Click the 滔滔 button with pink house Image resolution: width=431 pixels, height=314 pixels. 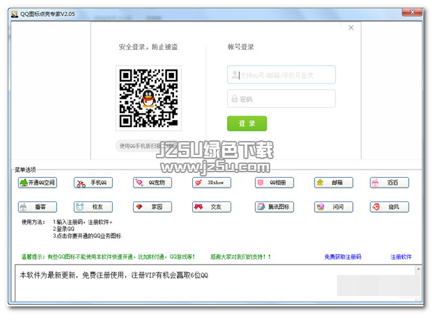coord(389,183)
